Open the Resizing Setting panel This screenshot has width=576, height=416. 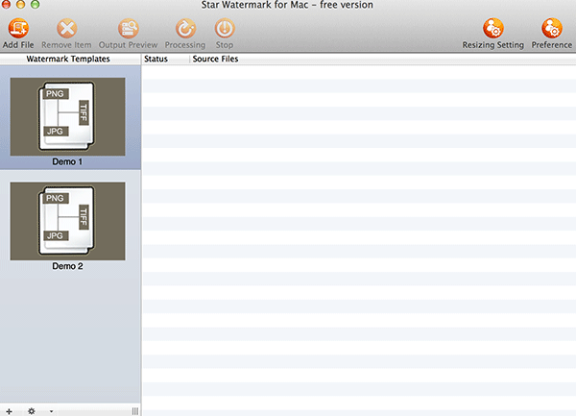click(x=493, y=30)
